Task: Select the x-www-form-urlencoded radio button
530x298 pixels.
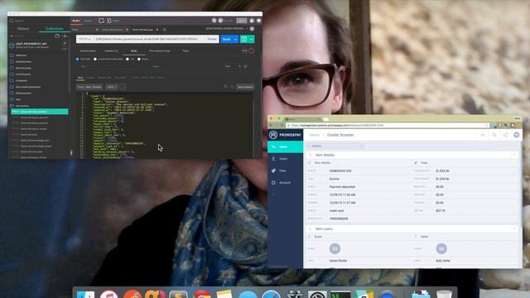Action: tap(95, 59)
